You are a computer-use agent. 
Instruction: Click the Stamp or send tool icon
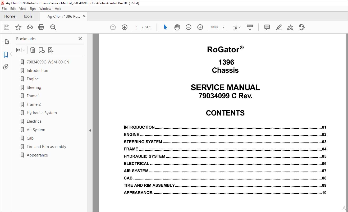coord(302,27)
